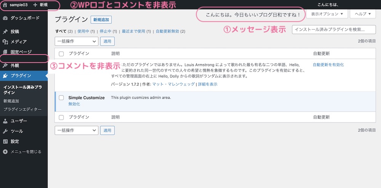The height and width of the screenshot is (188, 381).
Task: Toggle select-all checkbox in table footer
Action: click(x=61, y=117)
